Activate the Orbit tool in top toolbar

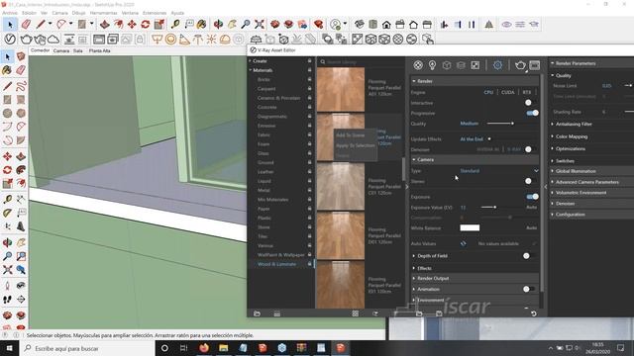218,24
